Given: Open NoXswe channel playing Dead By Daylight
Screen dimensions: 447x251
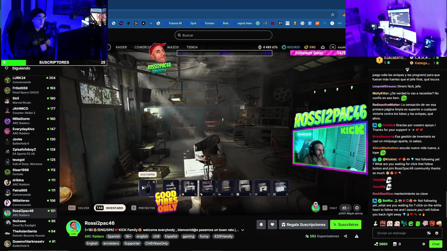Looking at the screenshot, I should coord(30,223).
